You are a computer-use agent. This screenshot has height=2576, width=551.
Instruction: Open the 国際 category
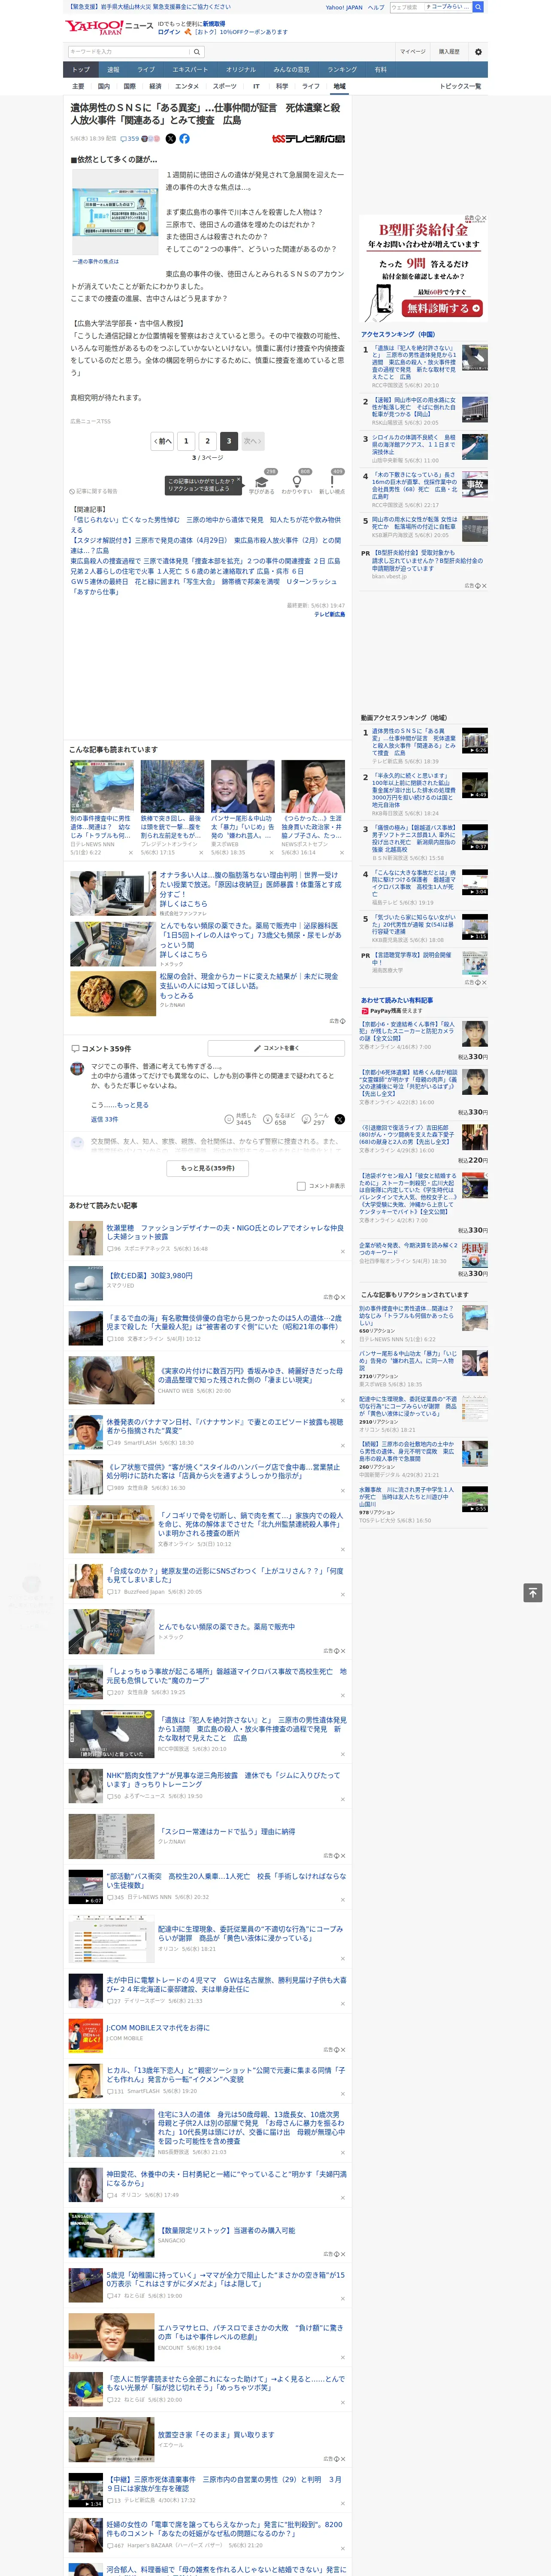click(x=129, y=86)
